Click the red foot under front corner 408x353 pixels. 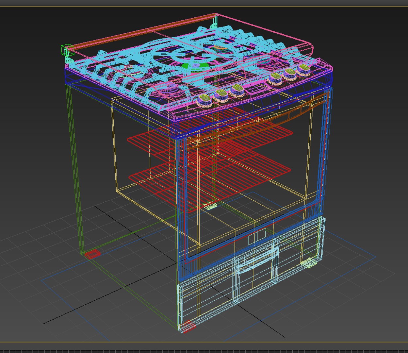coord(188,326)
